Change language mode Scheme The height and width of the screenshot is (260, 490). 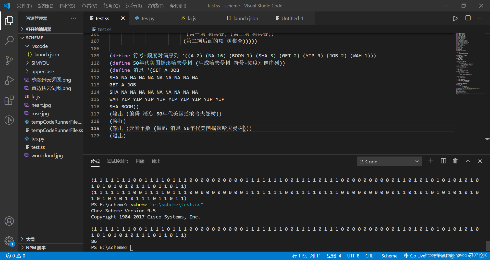pyautogui.click(x=389, y=256)
